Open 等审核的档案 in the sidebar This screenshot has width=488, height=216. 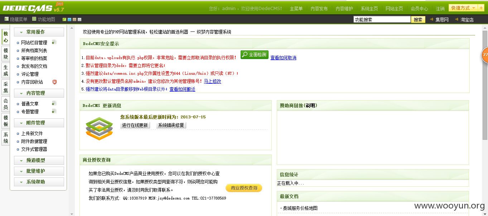34,58
